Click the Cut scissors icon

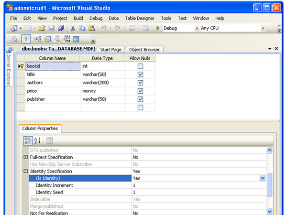(73, 28)
